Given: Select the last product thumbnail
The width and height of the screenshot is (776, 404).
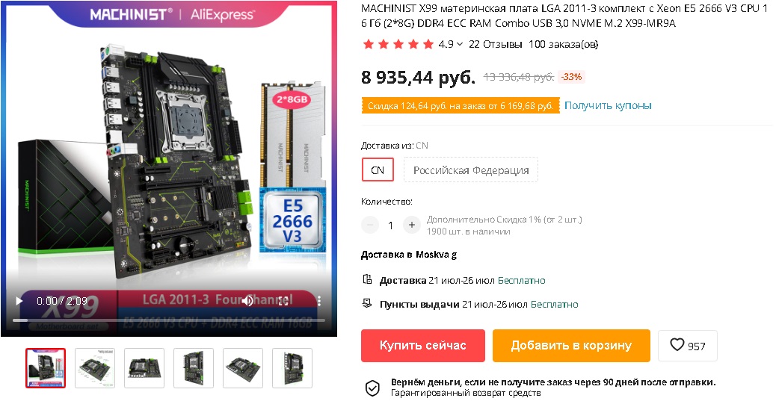Looking at the screenshot, I should (x=292, y=368).
